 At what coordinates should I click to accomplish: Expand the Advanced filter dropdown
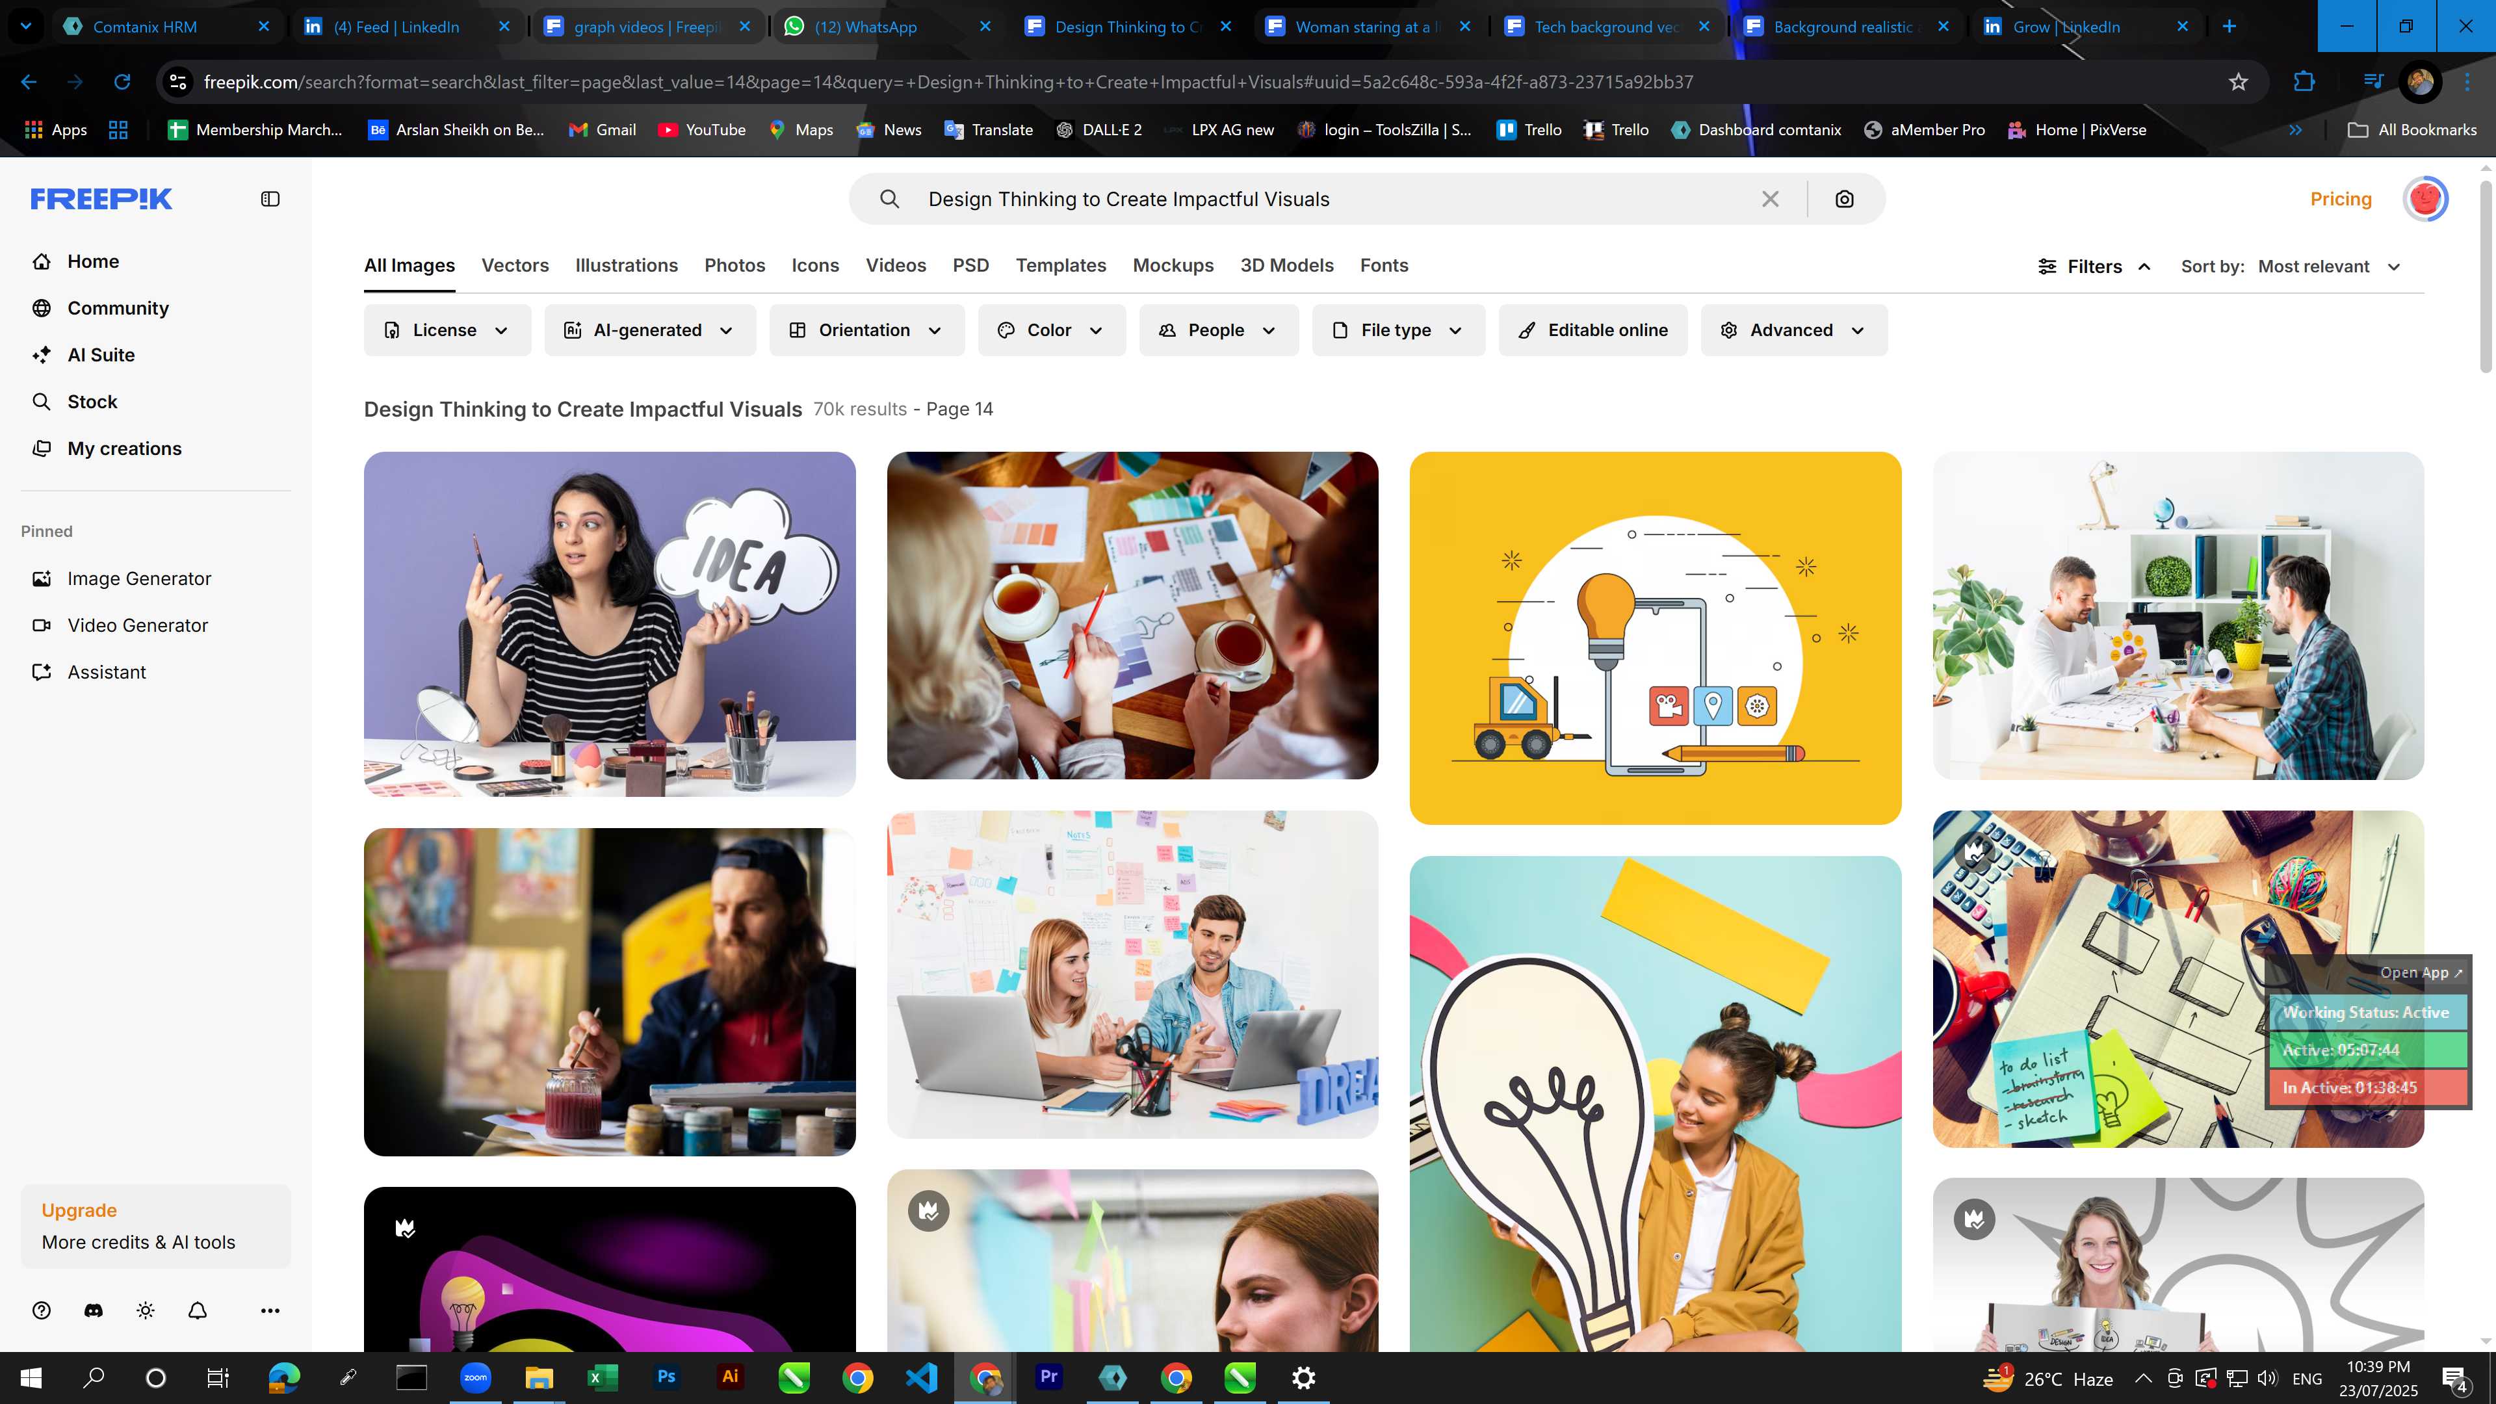pos(1793,330)
